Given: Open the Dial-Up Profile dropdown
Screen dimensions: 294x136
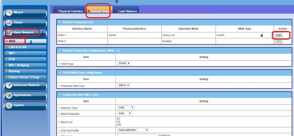Looking at the screenshot, I should click(x=133, y=130).
